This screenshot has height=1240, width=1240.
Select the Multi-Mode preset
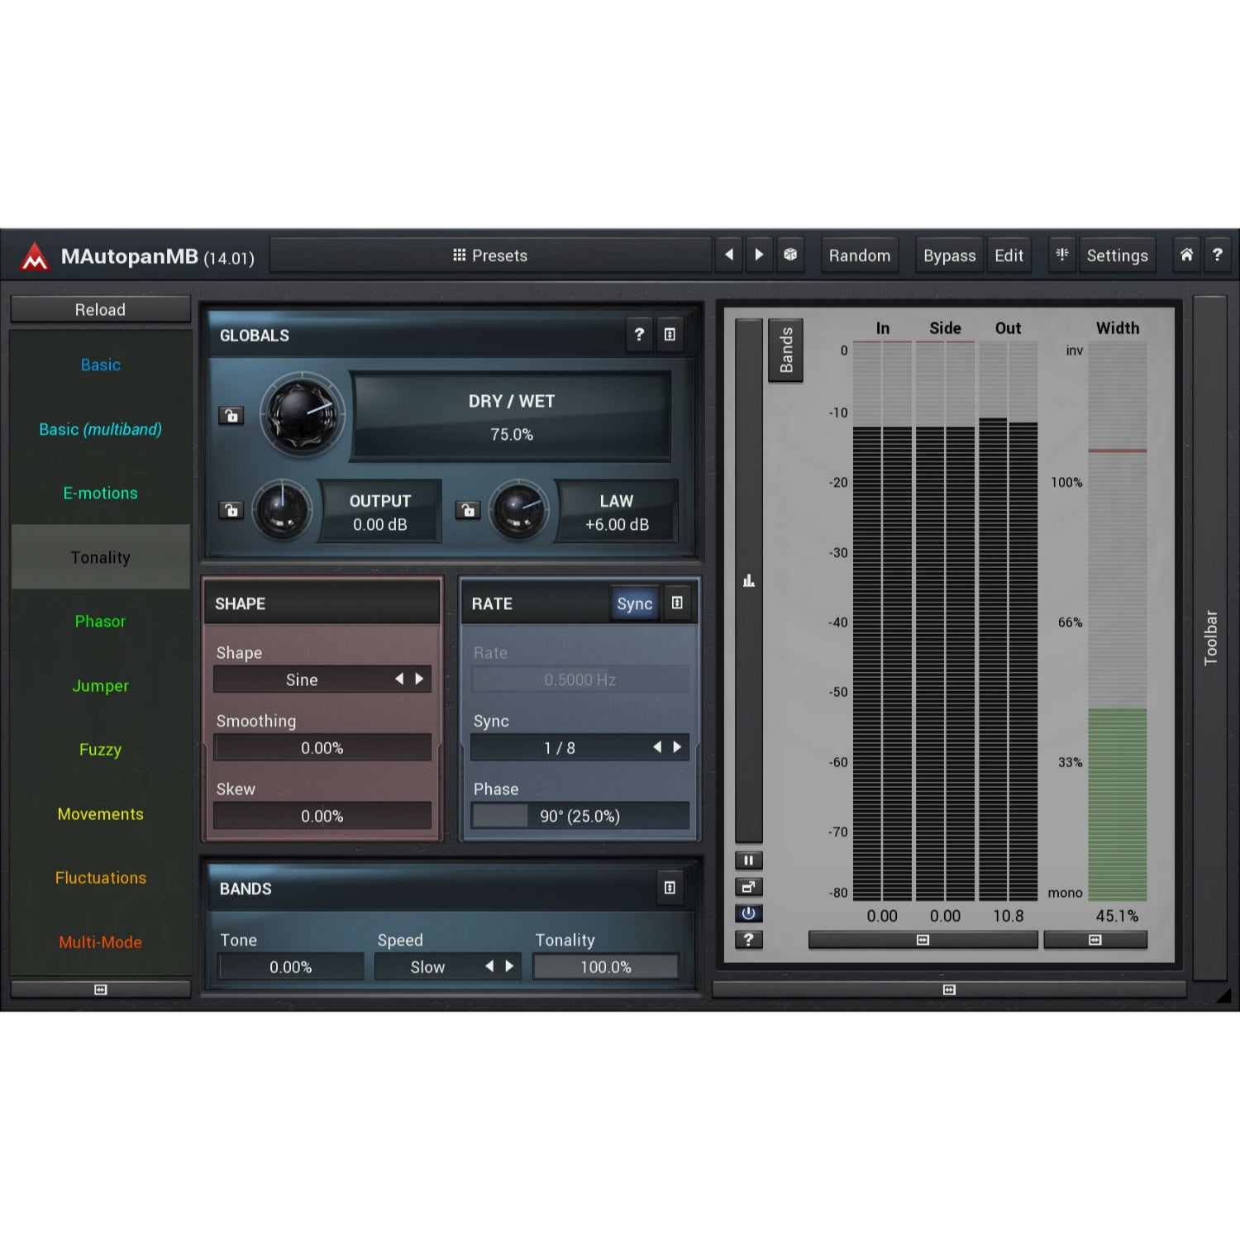click(x=101, y=942)
